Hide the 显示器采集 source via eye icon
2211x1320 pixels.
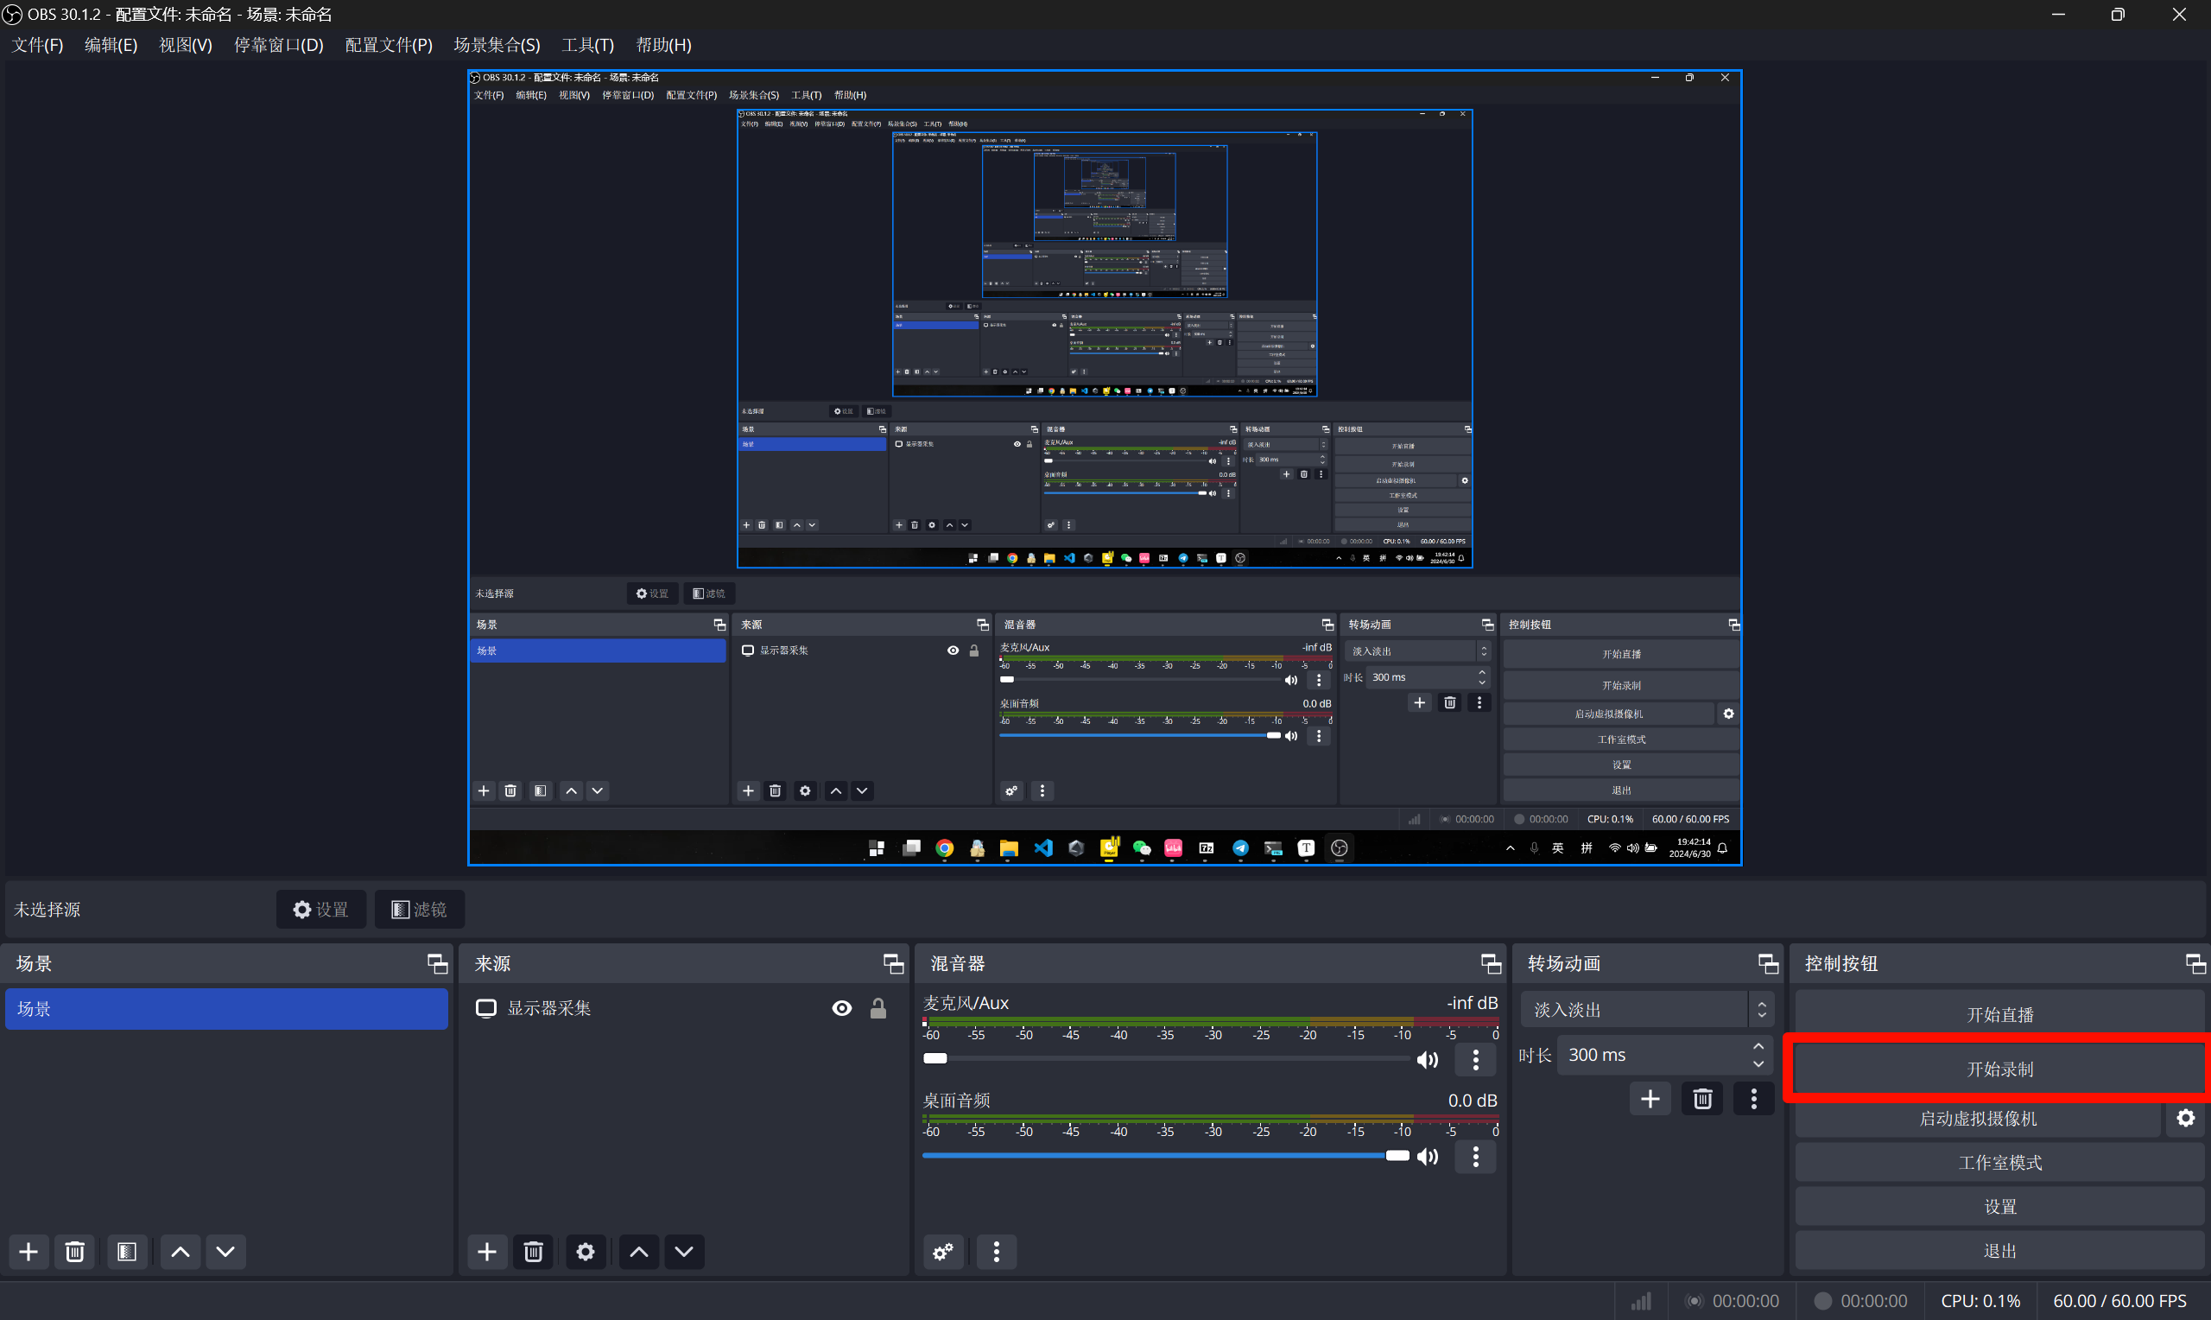coord(841,1008)
